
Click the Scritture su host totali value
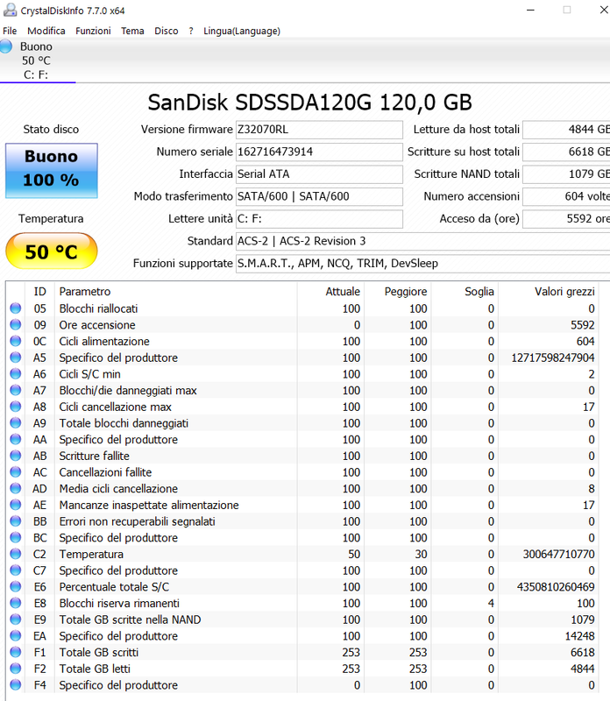(566, 152)
